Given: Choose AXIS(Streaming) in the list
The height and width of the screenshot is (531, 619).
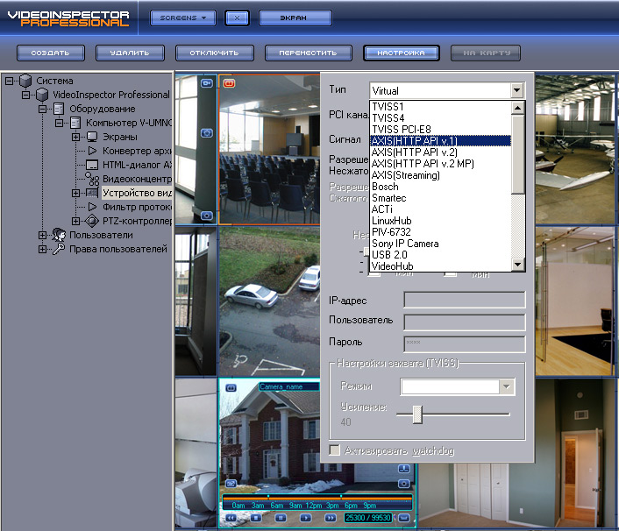Looking at the screenshot, I should 440,174.
